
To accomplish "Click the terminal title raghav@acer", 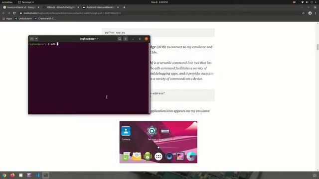I will 89,39.
